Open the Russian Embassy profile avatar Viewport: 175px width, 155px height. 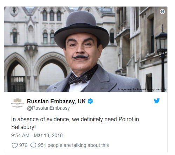pos(18,103)
